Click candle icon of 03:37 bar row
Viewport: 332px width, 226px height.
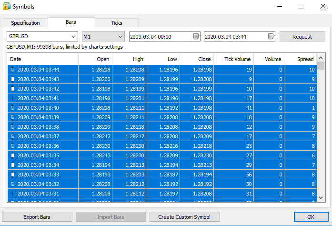tap(12, 136)
